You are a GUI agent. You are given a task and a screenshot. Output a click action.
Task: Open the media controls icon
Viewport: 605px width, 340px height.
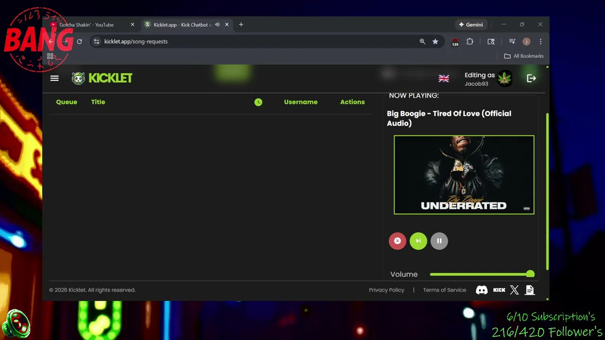pyautogui.click(x=512, y=42)
